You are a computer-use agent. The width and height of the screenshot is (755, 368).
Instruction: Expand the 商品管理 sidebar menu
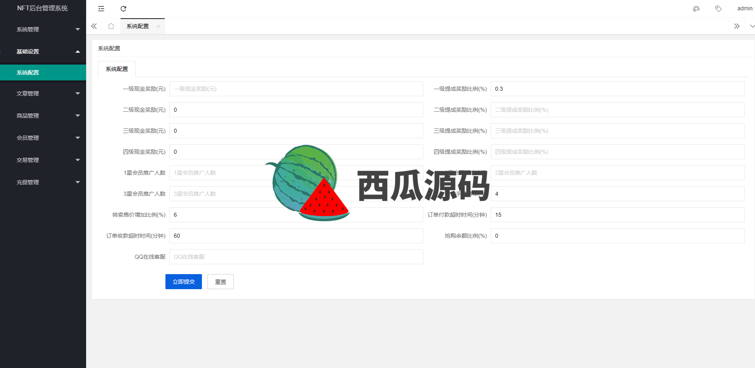(43, 116)
